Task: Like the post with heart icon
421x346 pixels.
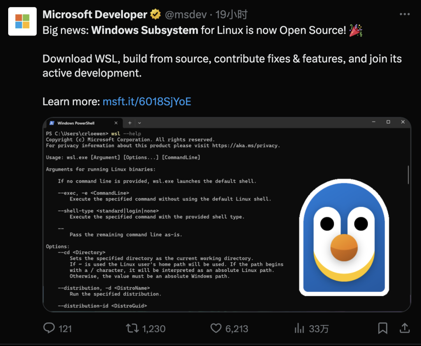Action: (x=216, y=328)
